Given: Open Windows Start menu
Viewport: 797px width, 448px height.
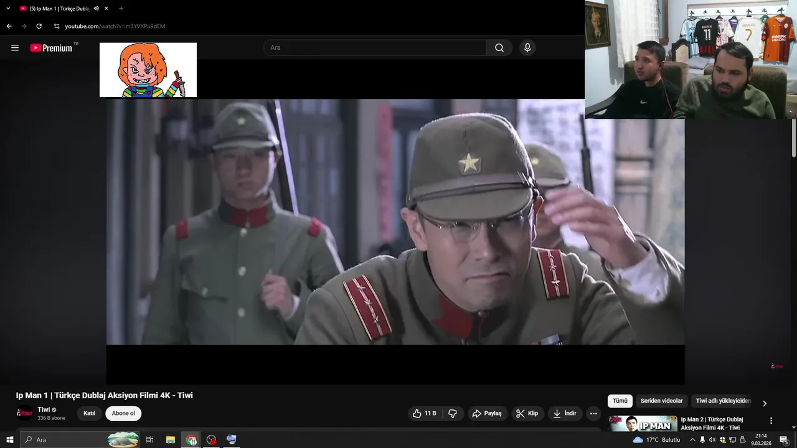Looking at the screenshot, I should coord(9,440).
